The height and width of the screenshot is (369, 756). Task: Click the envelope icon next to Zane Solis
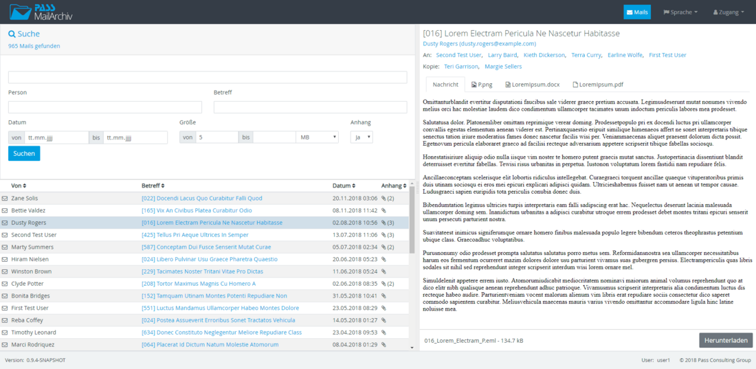5,199
